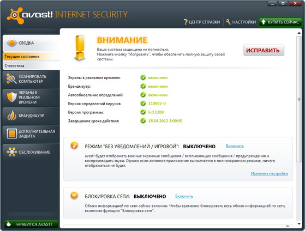Open the Сводка section
Image resolution: width=305 pixels, height=231 pixels.
click(31, 43)
